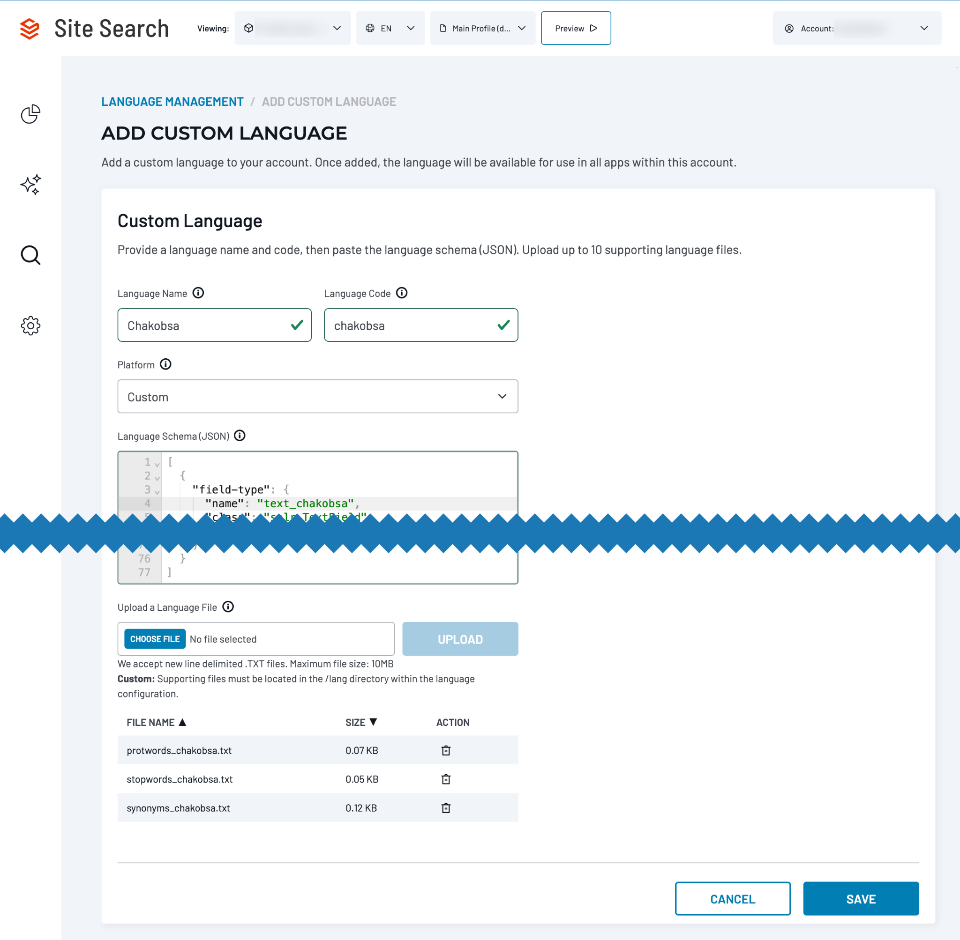The image size is (960, 940).
Task: Select the stopwords_chakobsa.txt file name
Action: click(180, 779)
